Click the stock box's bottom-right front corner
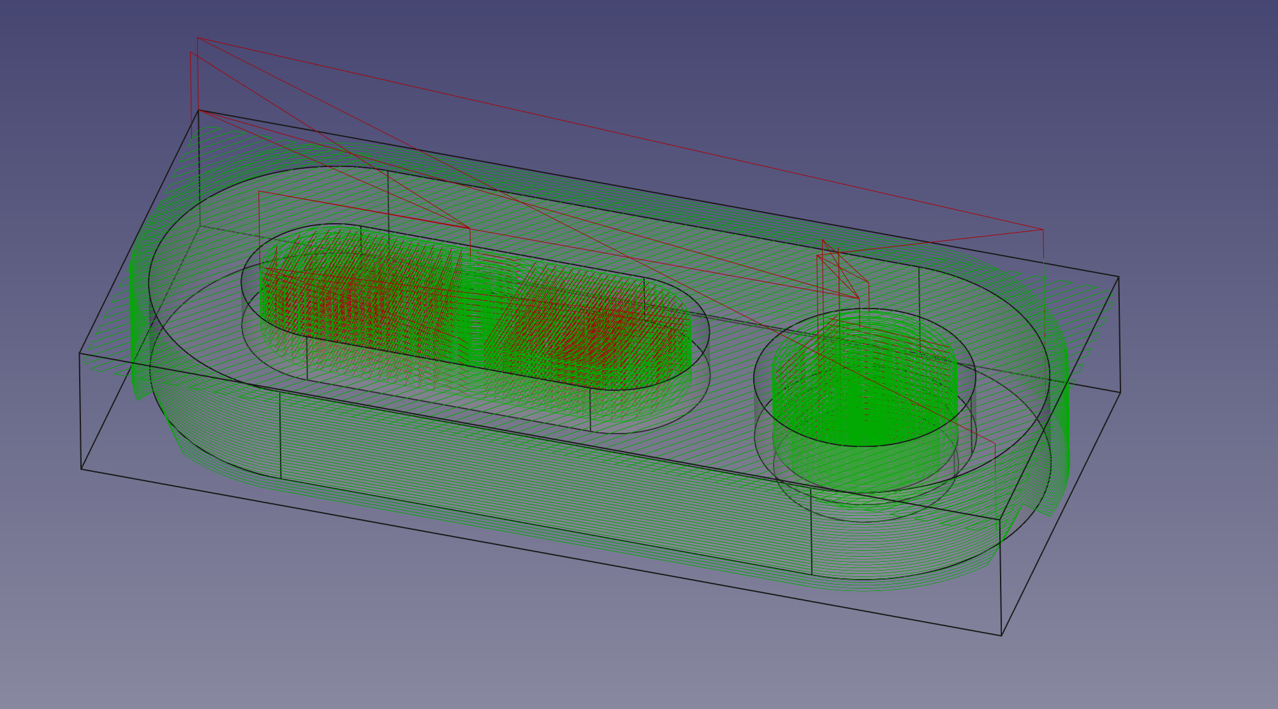 (1001, 635)
